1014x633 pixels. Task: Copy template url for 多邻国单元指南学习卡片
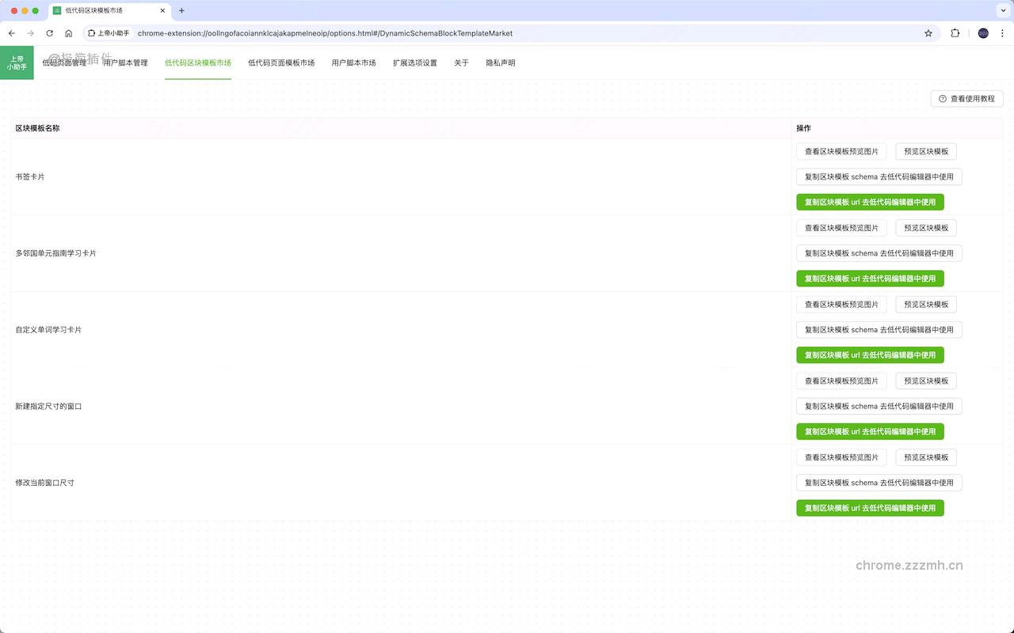pyautogui.click(x=870, y=279)
